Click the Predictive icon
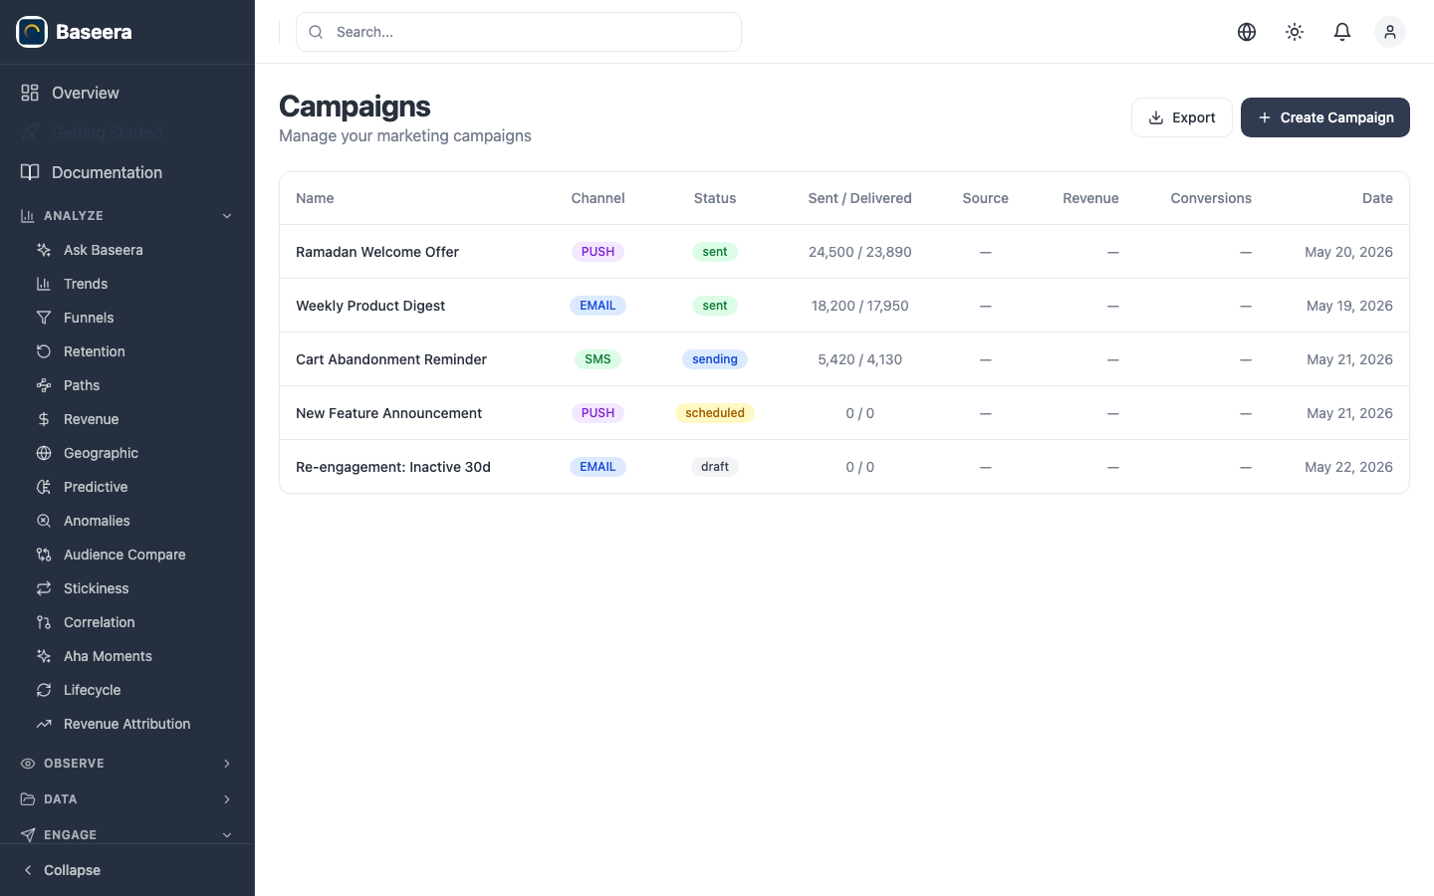Image resolution: width=1434 pixels, height=896 pixels. tap(44, 487)
